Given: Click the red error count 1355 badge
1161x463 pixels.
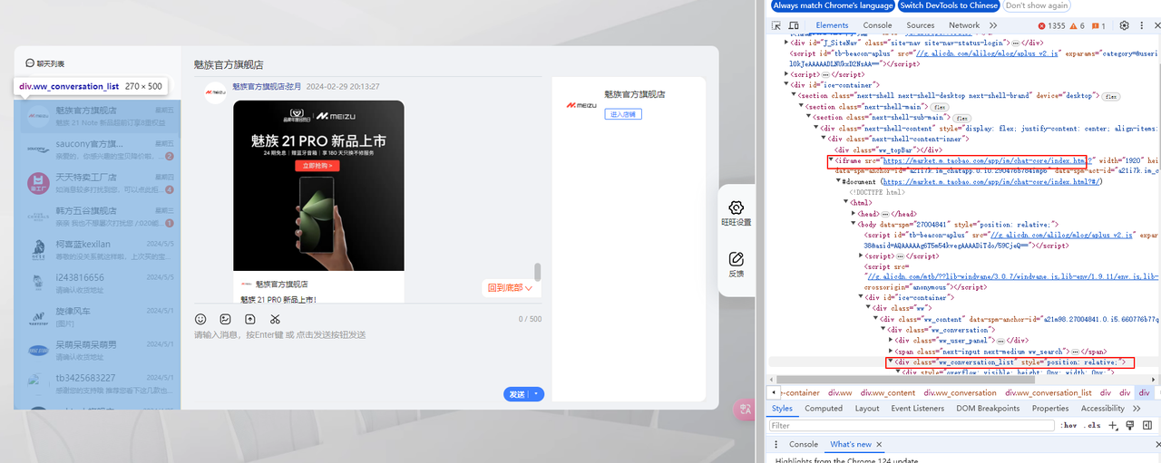Looking at the screenshot, I should 1050,25.
